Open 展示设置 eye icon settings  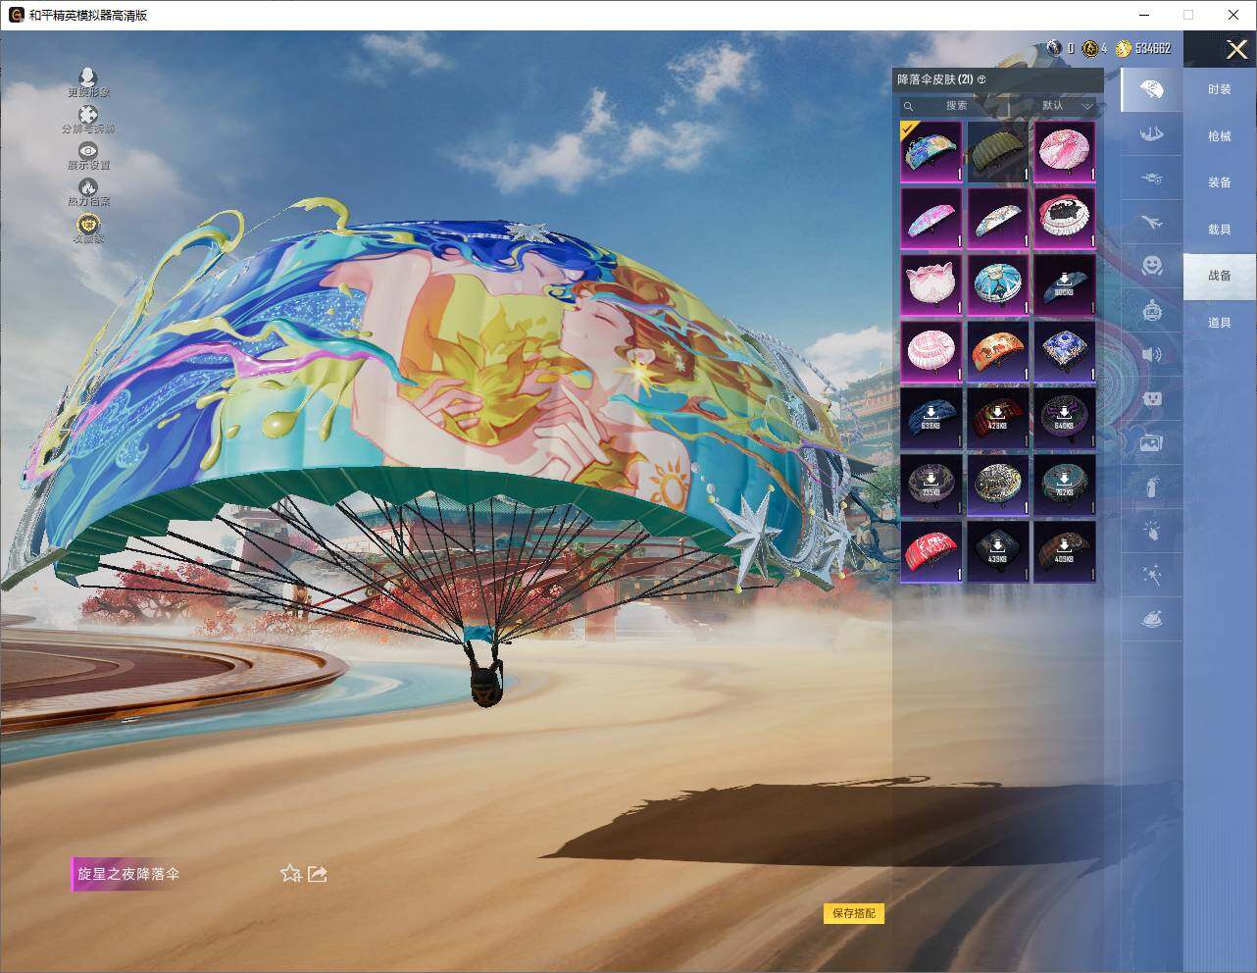(x=88, y=151)
